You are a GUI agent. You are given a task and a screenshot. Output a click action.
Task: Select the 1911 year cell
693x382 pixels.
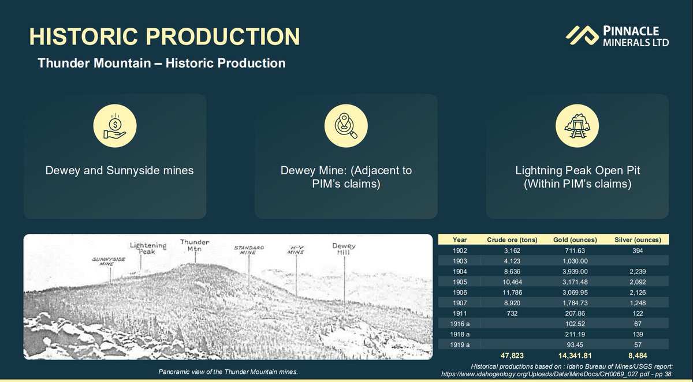coord(460,313)
